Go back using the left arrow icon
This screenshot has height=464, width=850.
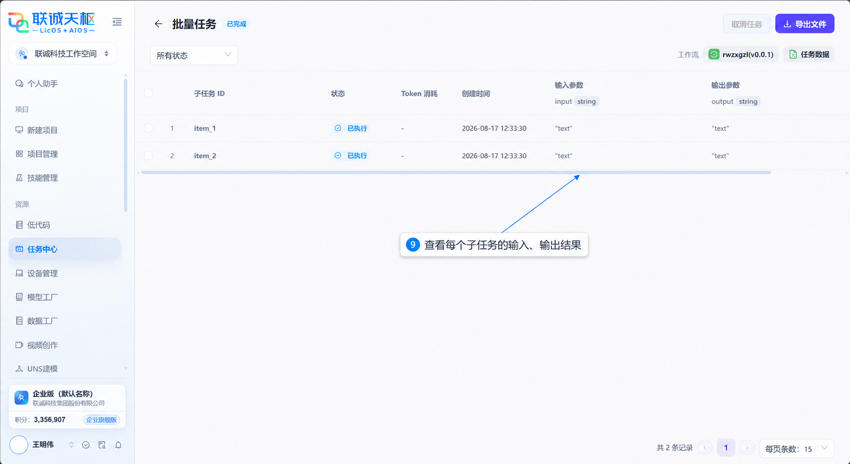[x=158, y=24]
